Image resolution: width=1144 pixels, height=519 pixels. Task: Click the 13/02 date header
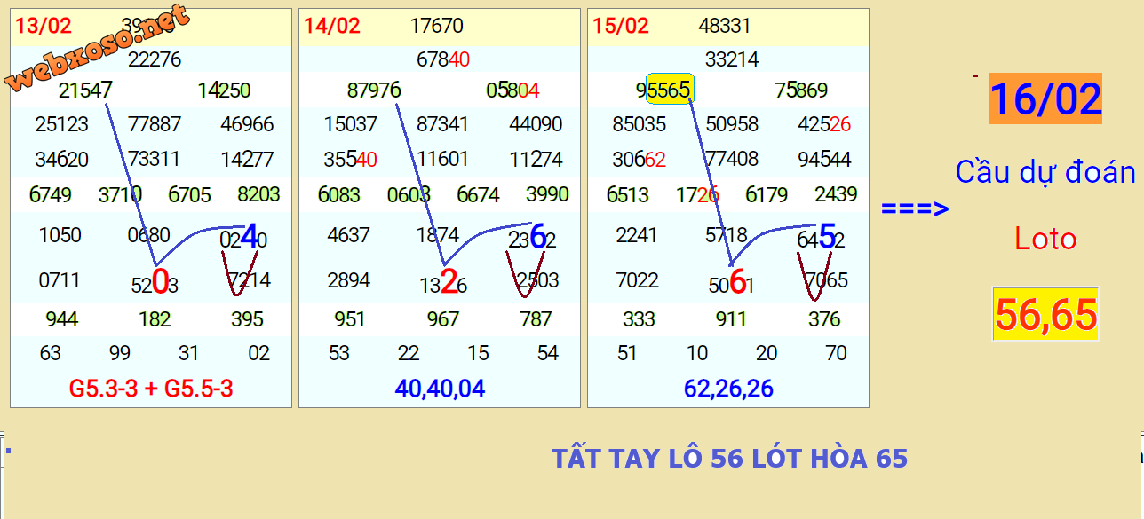(x=44, y=26)
